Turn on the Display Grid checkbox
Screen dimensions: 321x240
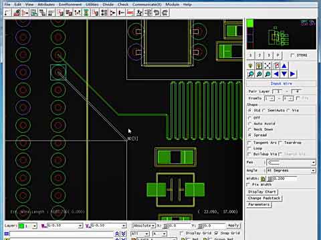181,233
